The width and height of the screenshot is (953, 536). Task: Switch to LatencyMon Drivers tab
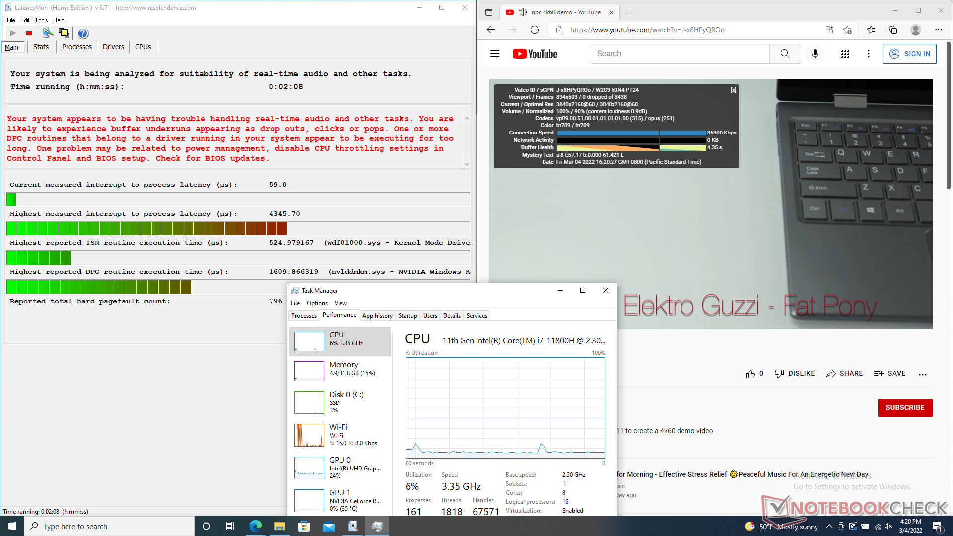(x=113, y=47)
